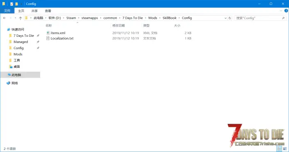289x152 pixels.
Task: Click 此电脑 in the address bar
Action: pyautogui.click(x=38, y=18)
